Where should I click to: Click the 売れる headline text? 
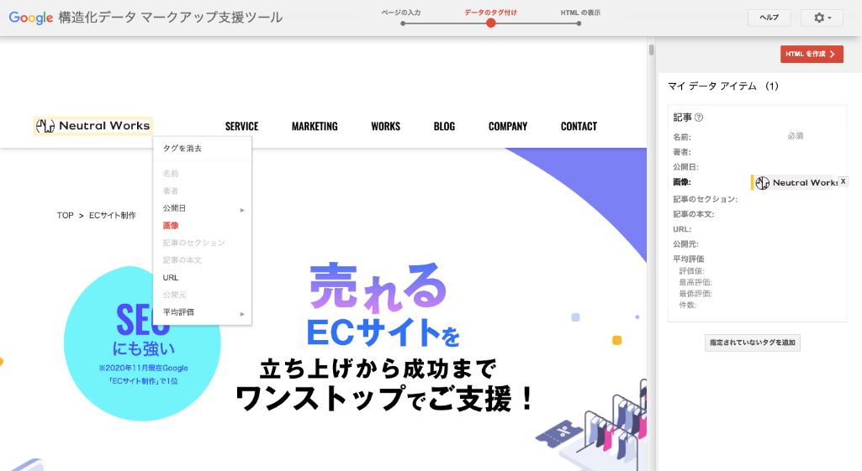click(378, 287)
